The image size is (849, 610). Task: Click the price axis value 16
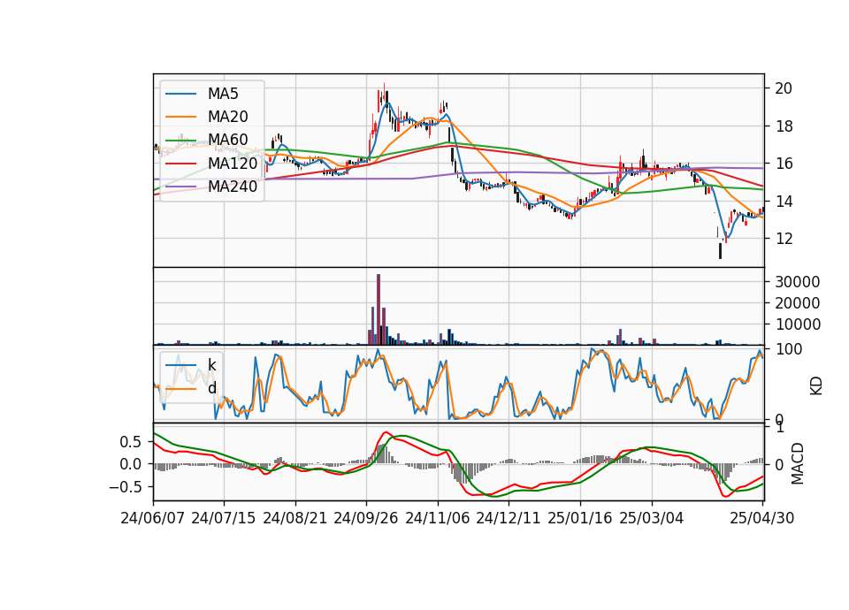(x=784, y=164)
